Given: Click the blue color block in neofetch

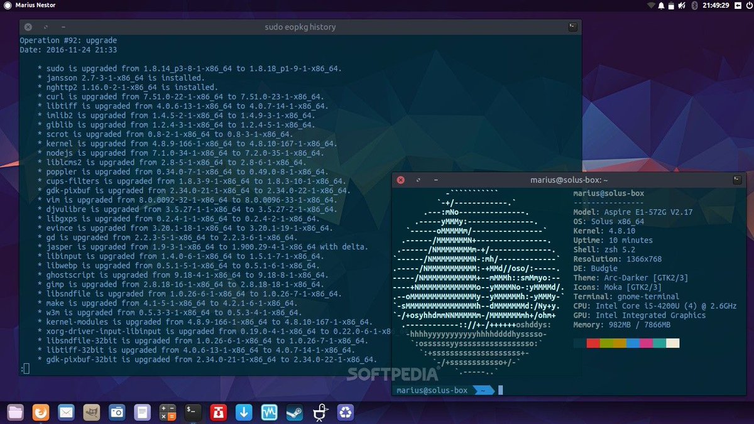Looking at the screenshot, I should coord(633,344).
